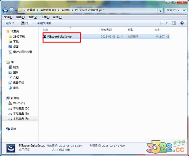Expand the arrow after 安装包 breadcrumb
Screen dimensions: 189x156
pyautogui.click(x=72, y=10)
